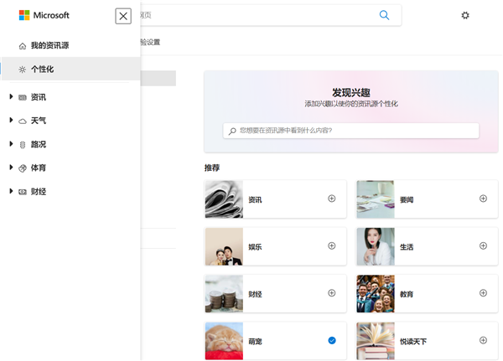Viewport: 503px width, 361px height.
Task: Unfollow 萌宠 via blue checkmark
Action: click(x=331, y=340)
